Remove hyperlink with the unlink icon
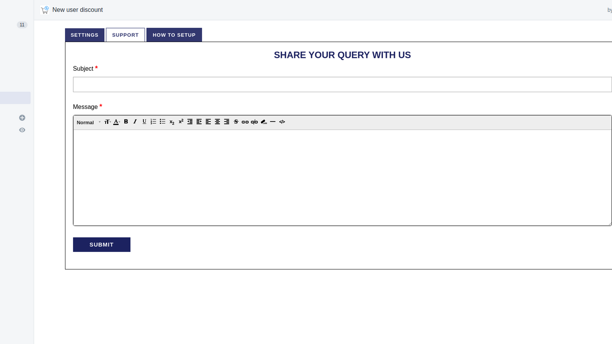The width and height of the screenshot is (612, 344). coord(254,122)
